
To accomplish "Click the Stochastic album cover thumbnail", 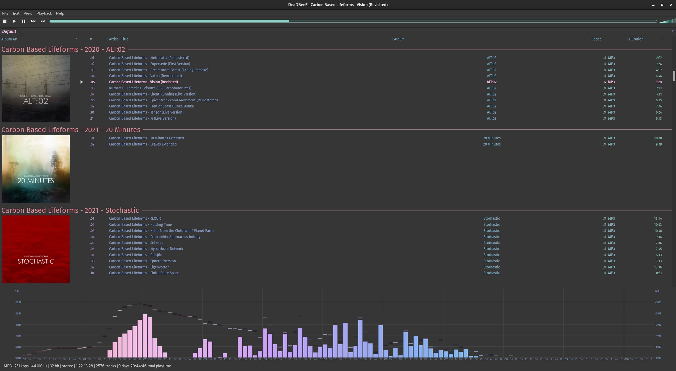I will click(x=36, y=249).
